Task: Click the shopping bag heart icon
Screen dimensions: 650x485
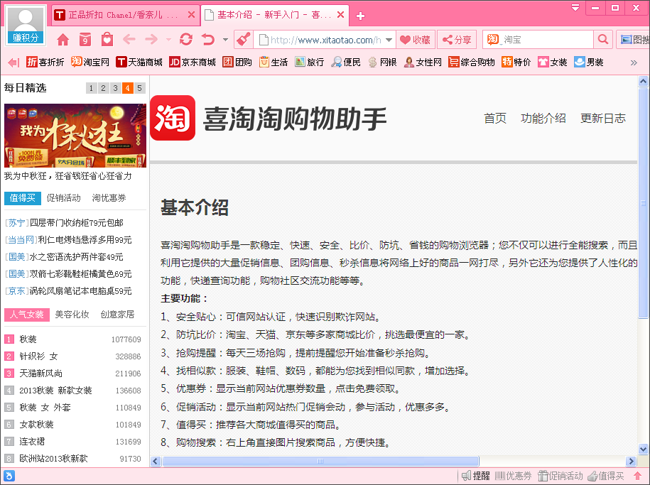Action: click(107, 40)
